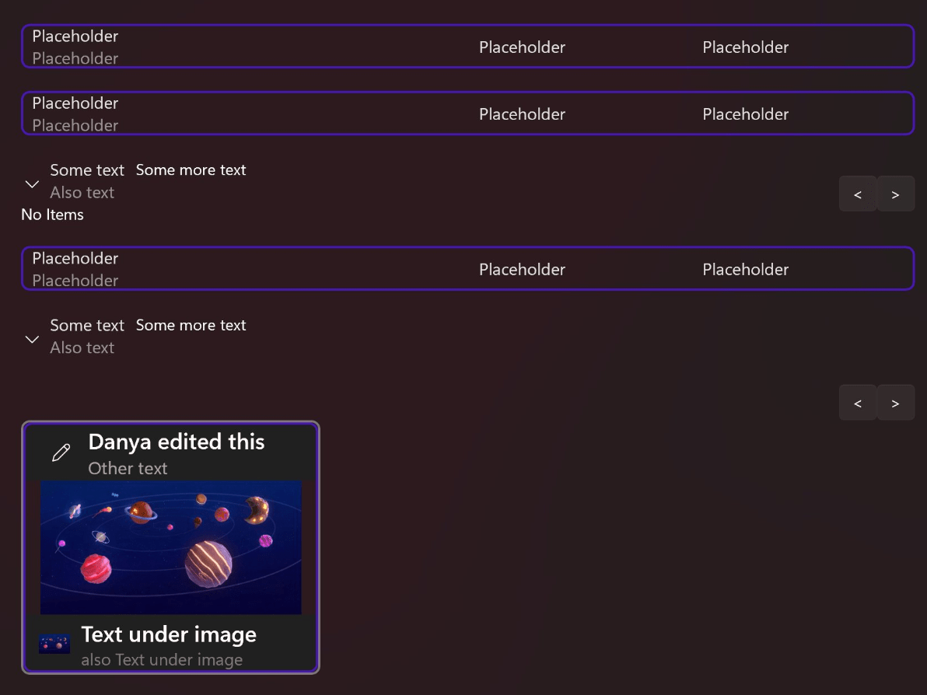Viewport: 927px width, 695px height.
Task: Click the previous (<) button just above the Danya card
Action: (858, 403)
